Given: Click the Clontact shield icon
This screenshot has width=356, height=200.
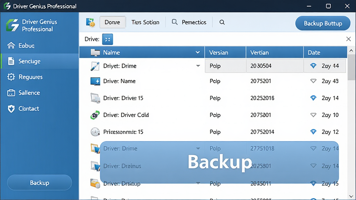Looking at the screenshot, I should click(x=11, y=109).
